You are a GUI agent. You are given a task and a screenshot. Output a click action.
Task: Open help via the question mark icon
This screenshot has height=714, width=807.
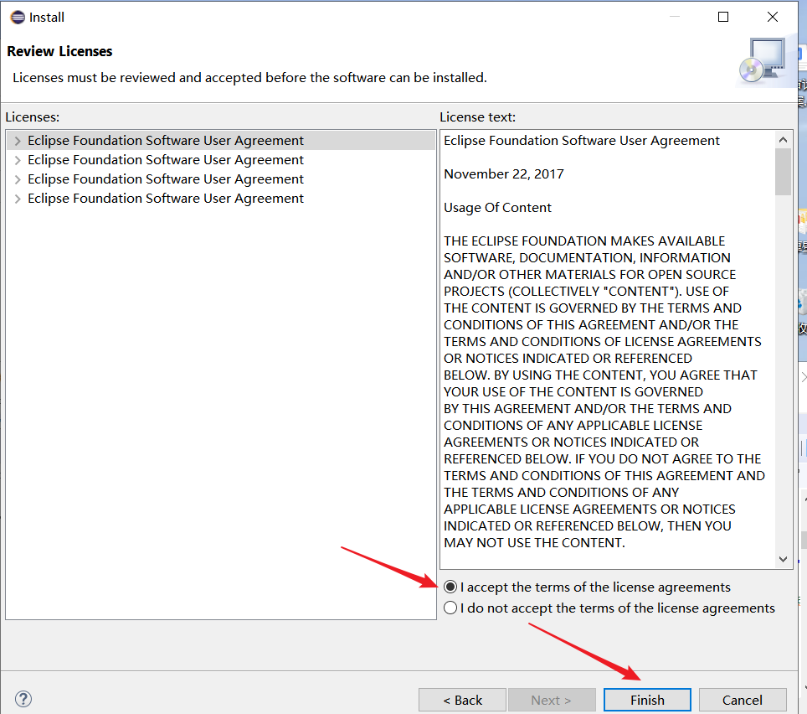(x=23, y=699)
